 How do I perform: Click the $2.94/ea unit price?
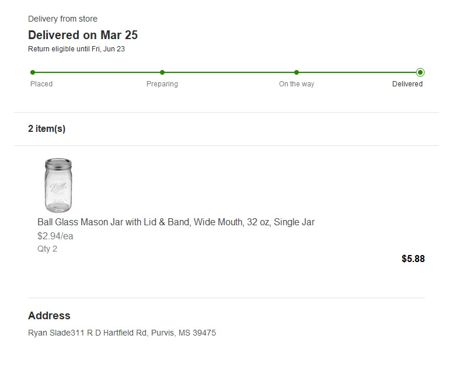pyautogui.click(x=55, y=236)
